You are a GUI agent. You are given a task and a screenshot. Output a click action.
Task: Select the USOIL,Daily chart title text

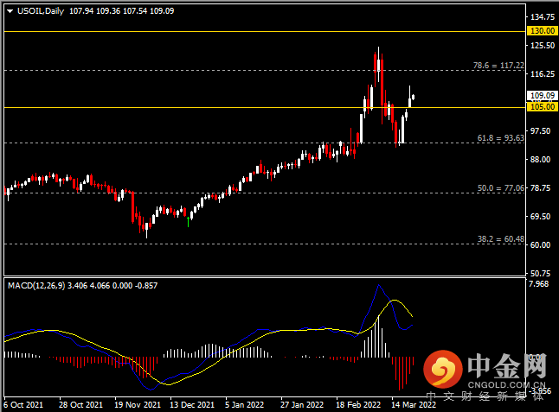(41, 11)
